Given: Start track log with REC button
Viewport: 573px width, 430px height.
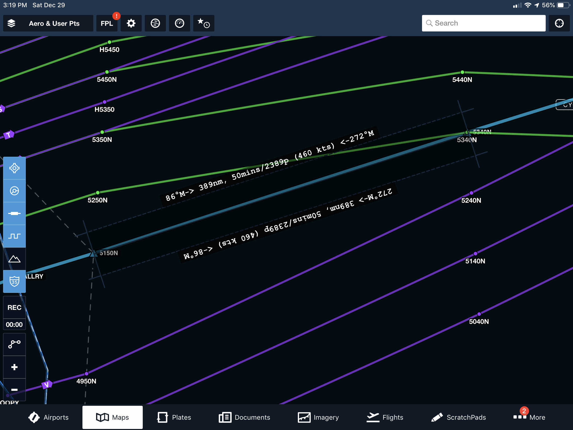Looking at the screenshot, I should click(14, 307).
